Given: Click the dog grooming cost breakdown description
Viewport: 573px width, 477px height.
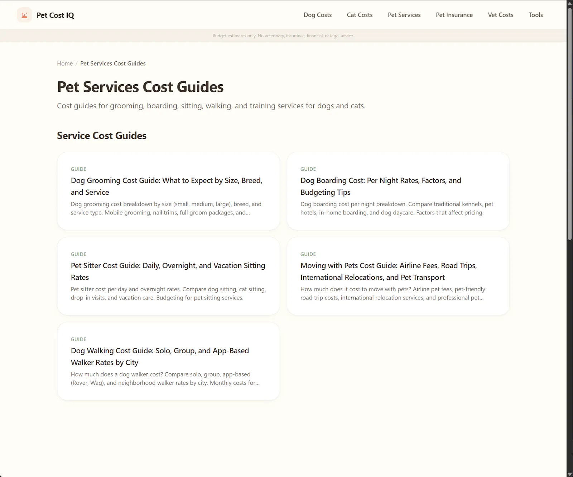Looking at the screenshot, I should point(166,208).
